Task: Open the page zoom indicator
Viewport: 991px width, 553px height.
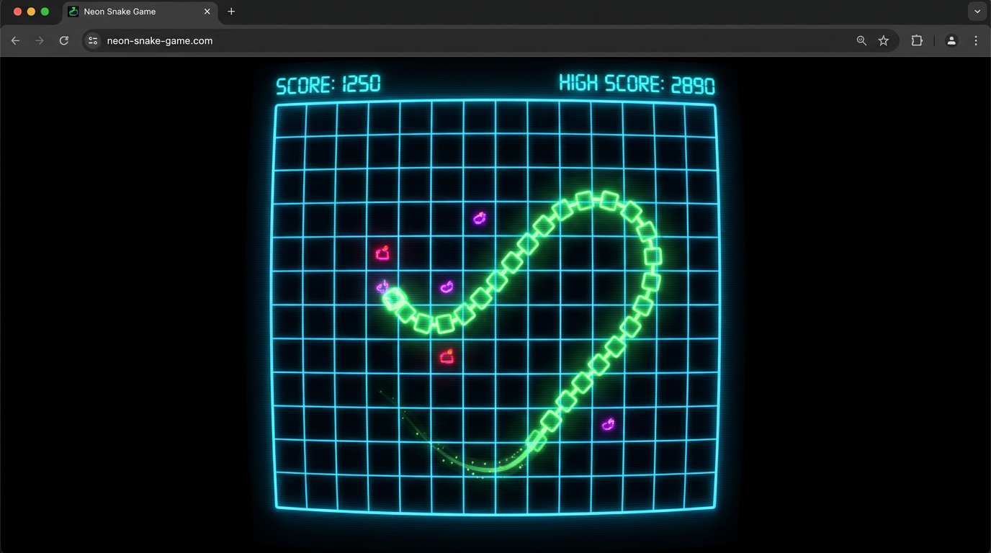Action: [861, 41]
